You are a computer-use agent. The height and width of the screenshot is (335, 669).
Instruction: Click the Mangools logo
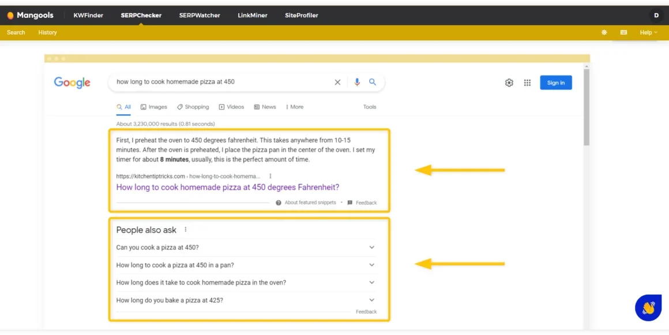point(30,16)
